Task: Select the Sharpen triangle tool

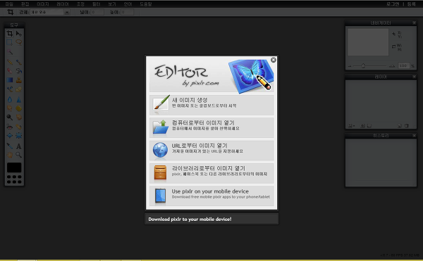Action: (18, 100)
